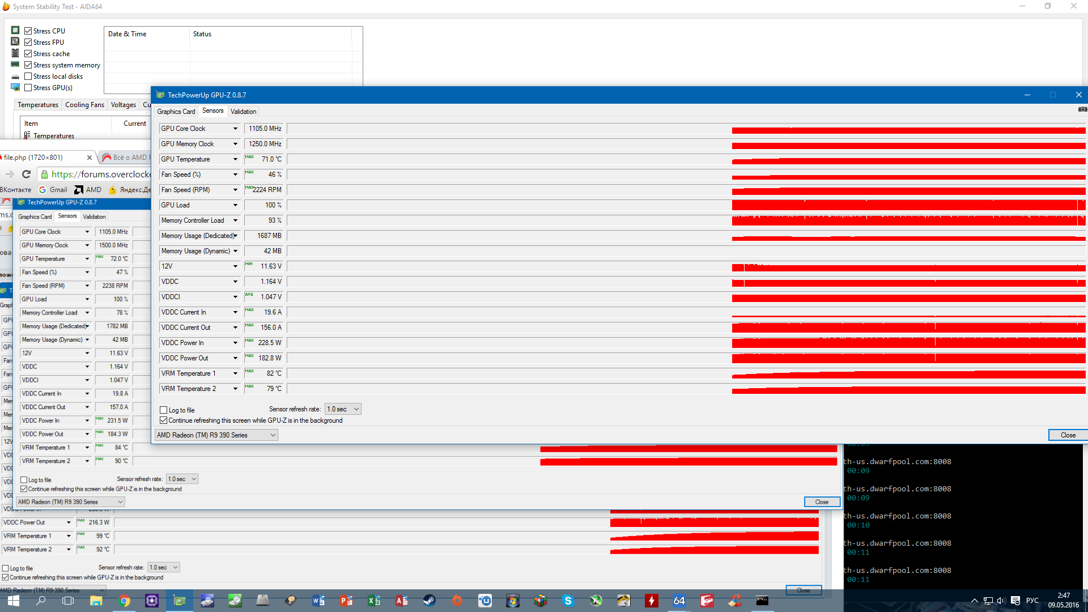
Task: Expand the AMD Radeon R9 390 device selector
Action: (216, 435)
